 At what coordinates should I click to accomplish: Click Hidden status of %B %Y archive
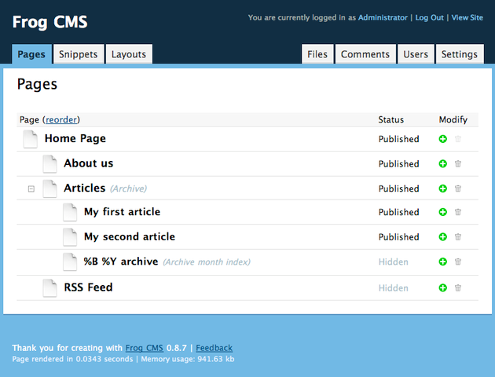(x=394, y=262)
